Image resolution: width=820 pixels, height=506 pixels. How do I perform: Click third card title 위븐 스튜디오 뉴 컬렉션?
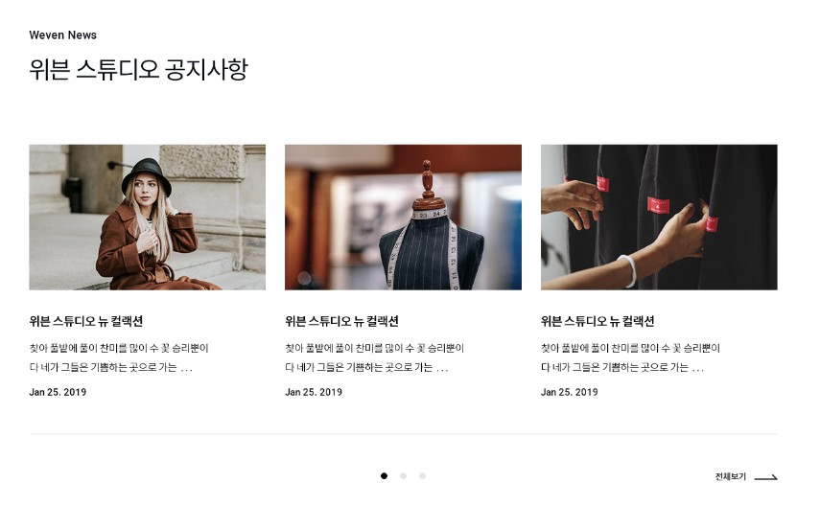coord(597,321)
